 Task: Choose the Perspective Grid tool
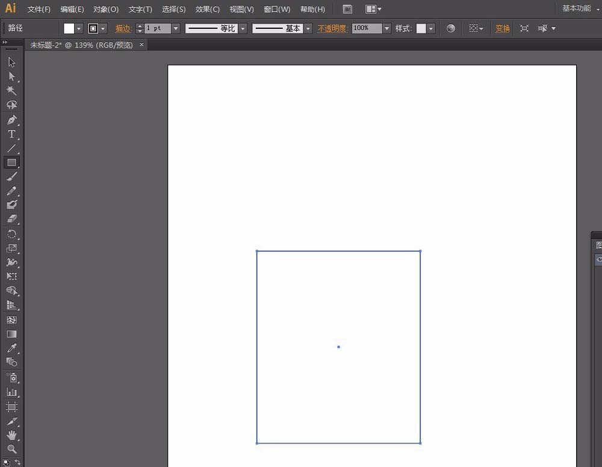11,305
